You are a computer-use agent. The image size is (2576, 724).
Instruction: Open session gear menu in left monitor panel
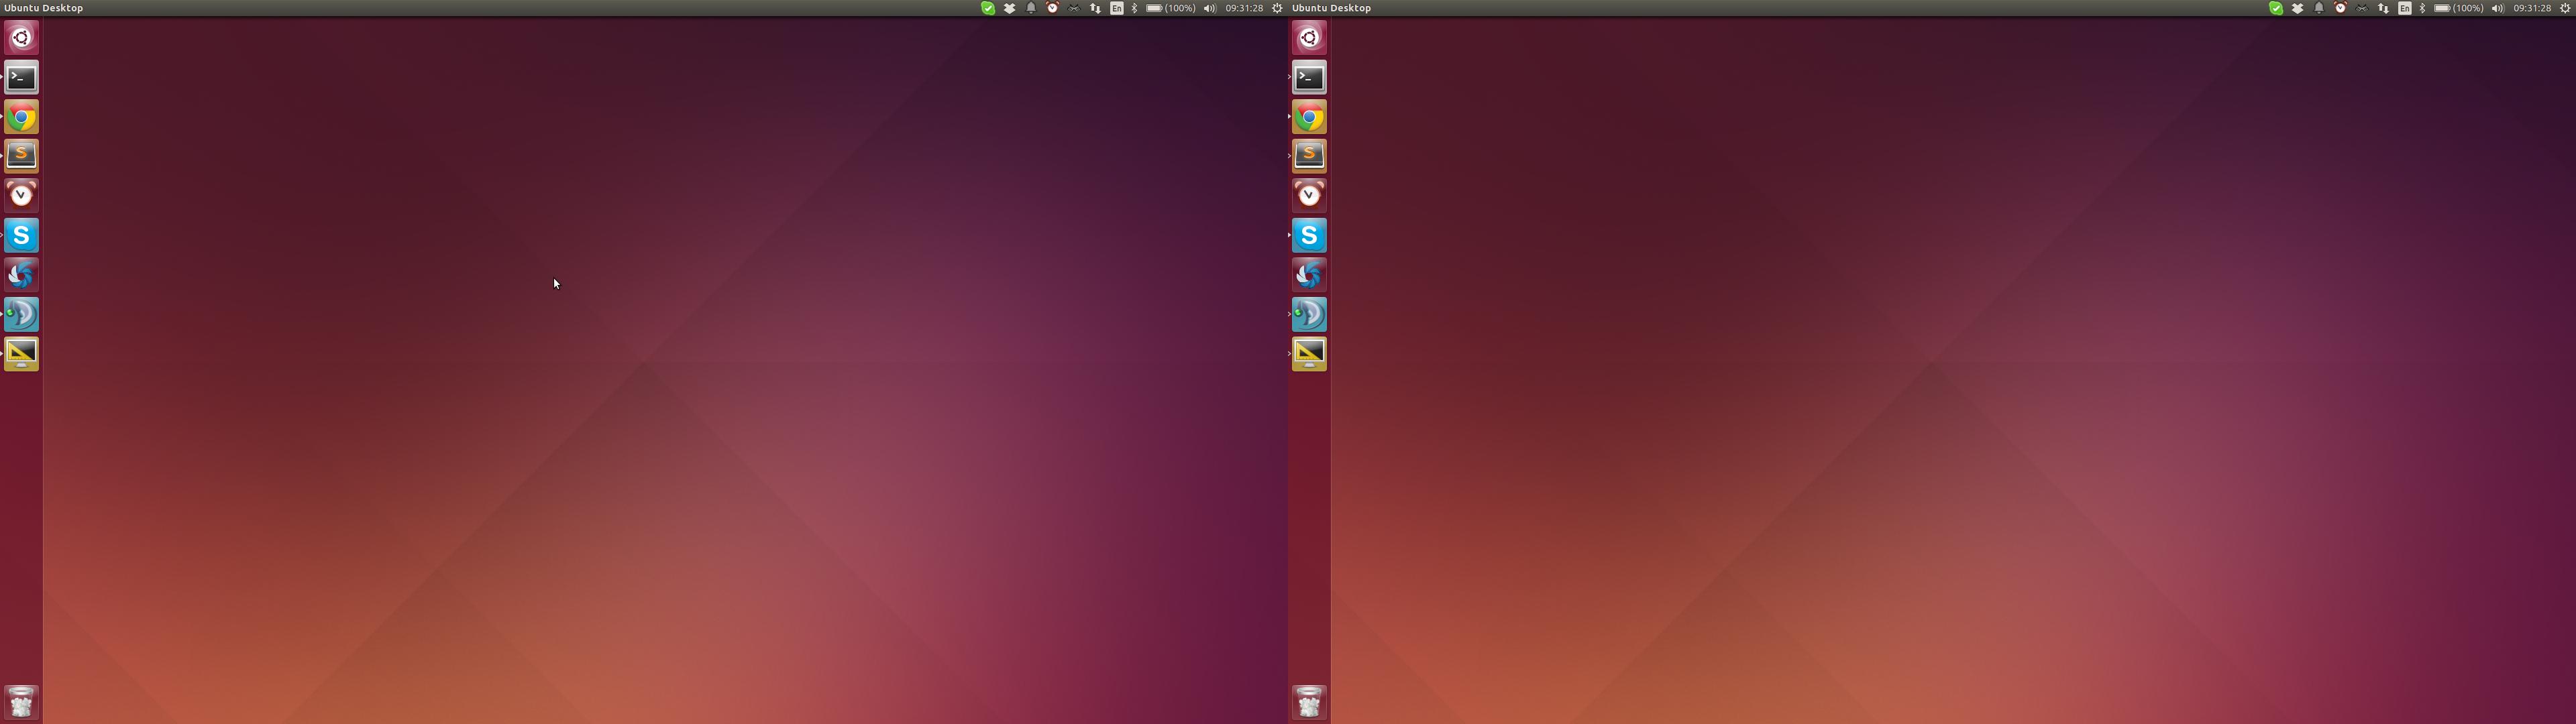click(x=1277, y=8)
